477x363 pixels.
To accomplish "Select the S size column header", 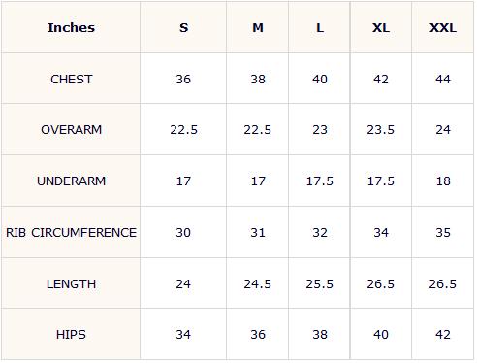I will (x=183, y=28).
